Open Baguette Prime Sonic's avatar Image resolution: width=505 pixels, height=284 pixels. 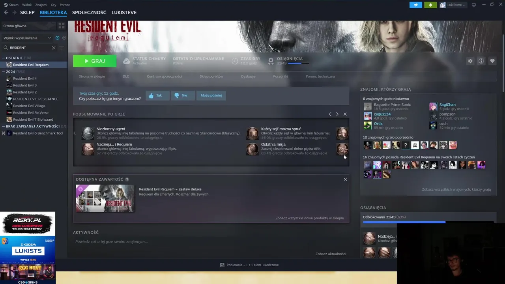tap(367, 106)
